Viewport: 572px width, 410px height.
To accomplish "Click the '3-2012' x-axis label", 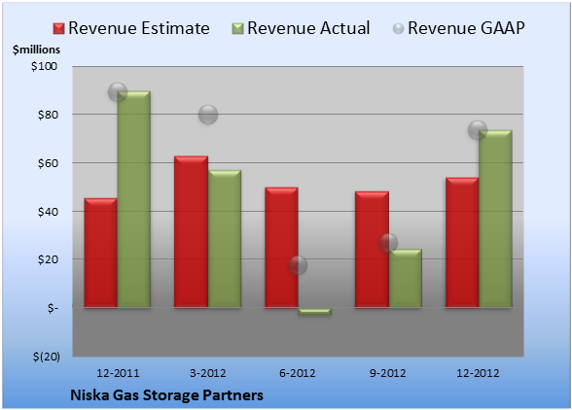I will pos(208,373).
